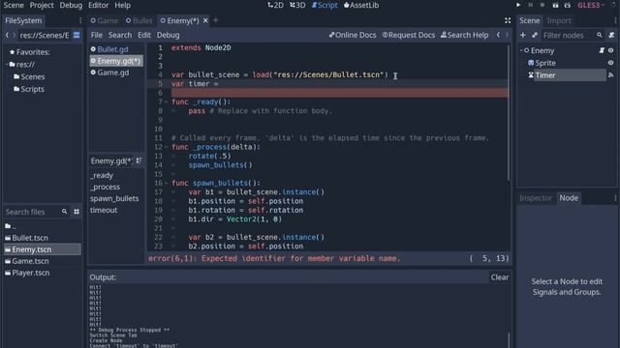Open the script editor File menu
Screen dimensions: 620x348
coord(97,35)
